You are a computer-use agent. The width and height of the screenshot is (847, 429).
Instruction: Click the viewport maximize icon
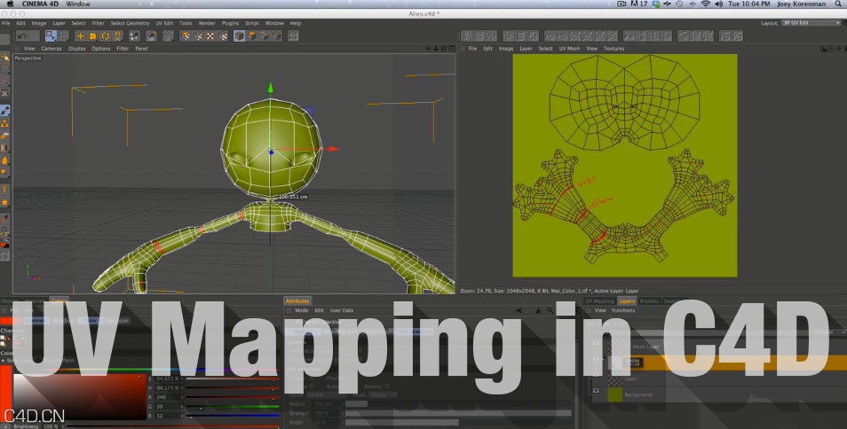coord(450,49)
